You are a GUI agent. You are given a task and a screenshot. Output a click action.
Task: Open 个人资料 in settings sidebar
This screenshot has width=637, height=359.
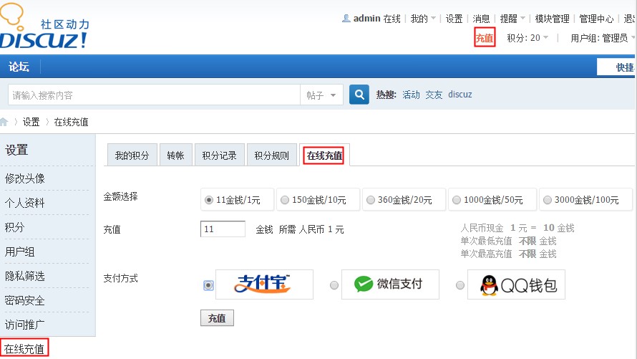[25, 203]
